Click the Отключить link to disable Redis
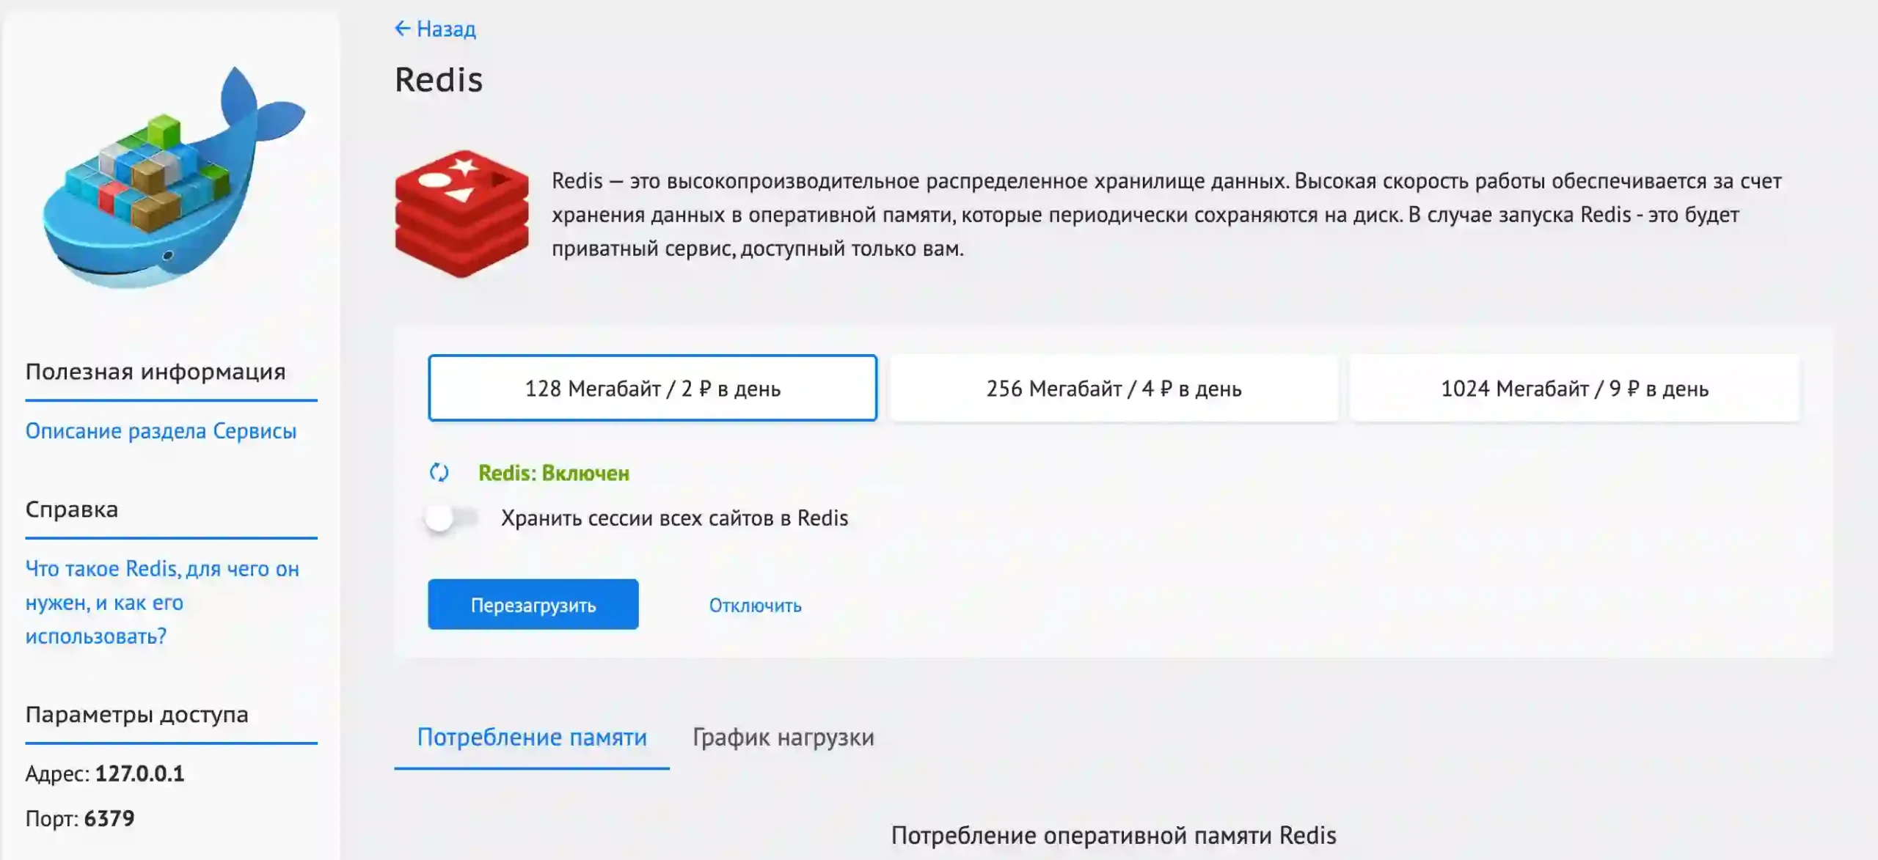 755,605
